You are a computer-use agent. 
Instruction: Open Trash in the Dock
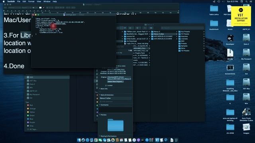click(176, 140)
